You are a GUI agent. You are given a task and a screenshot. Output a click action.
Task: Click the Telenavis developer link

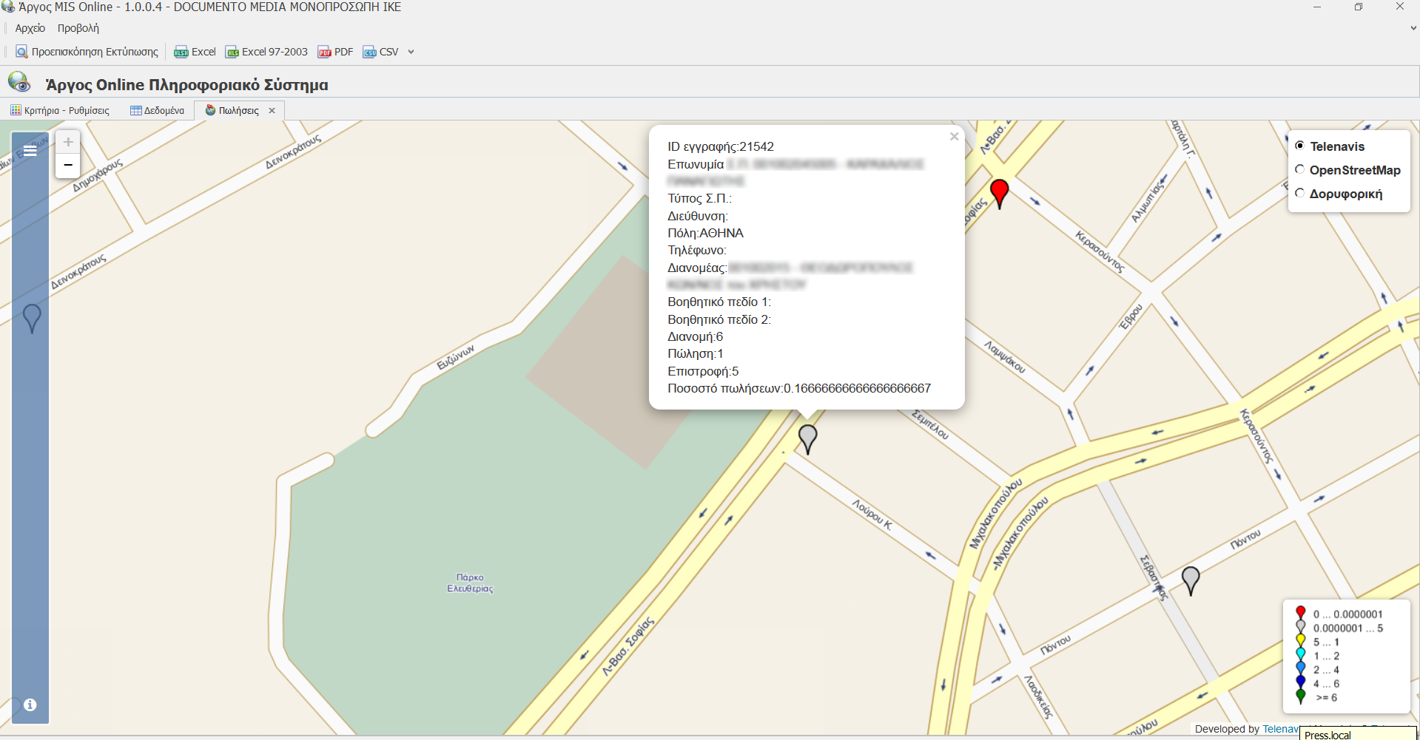click(x=1281, y=729)
